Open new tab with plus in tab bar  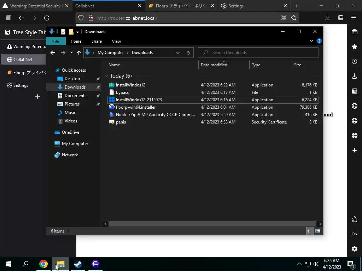[x=297, y=6]
